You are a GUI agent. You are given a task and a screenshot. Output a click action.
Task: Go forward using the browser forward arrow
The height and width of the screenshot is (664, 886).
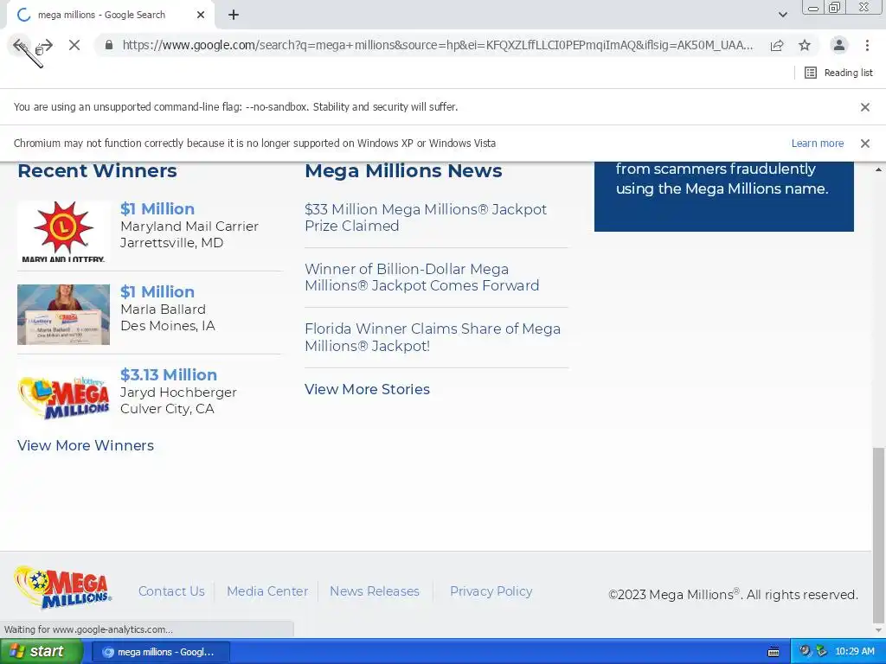click(x=47, y=45)
